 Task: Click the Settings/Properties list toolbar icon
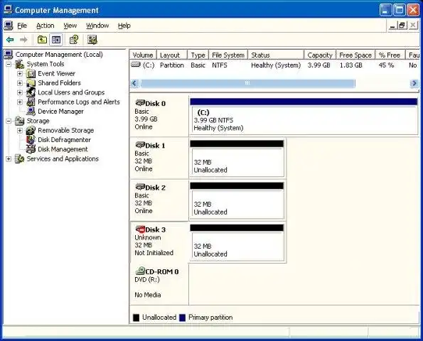(x=92, y=40)
